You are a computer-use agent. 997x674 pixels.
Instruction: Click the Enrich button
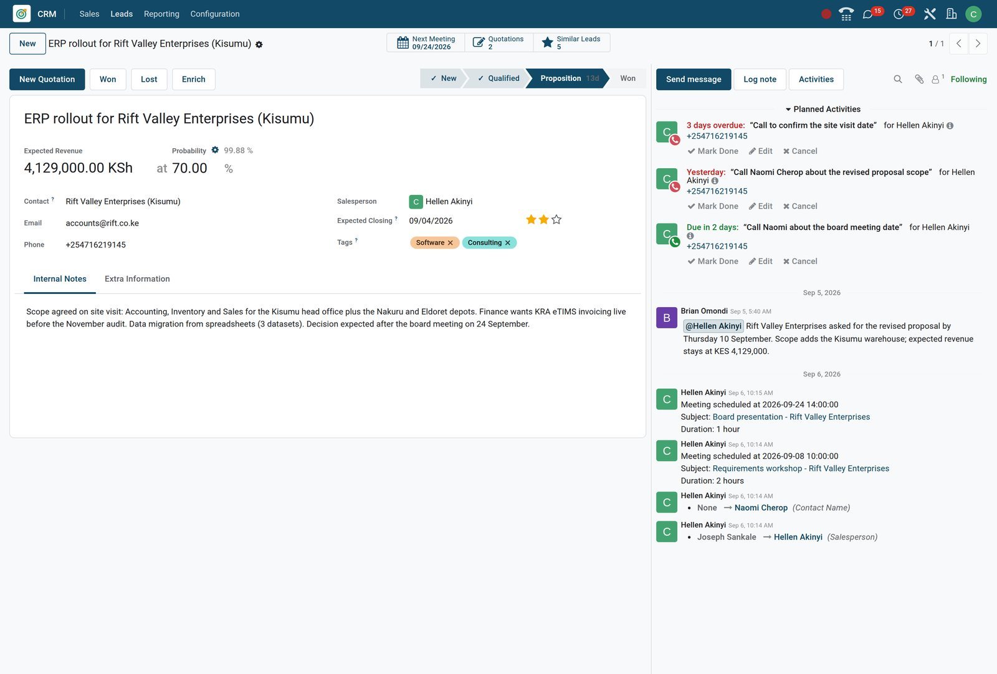pyautogui.click(x=194, y=79)
